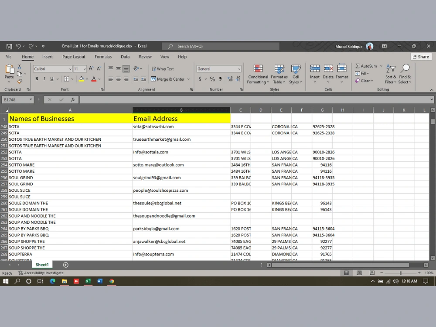The width and height of the screenshot is (436, 327).
Task: Click Insert cells icon
Action: (315, 68)
